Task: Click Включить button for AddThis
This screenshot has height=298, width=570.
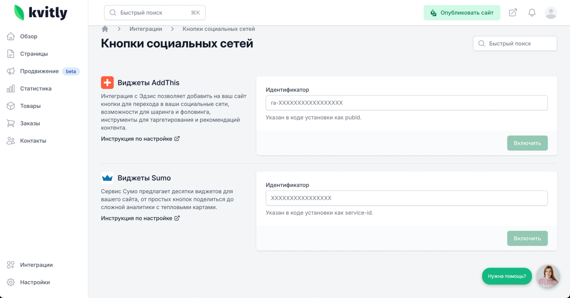Action: [x=527, y=143]
